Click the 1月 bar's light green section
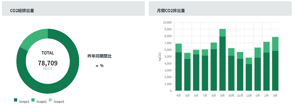Screen dimensions: 294x105 tap(257, 53)
